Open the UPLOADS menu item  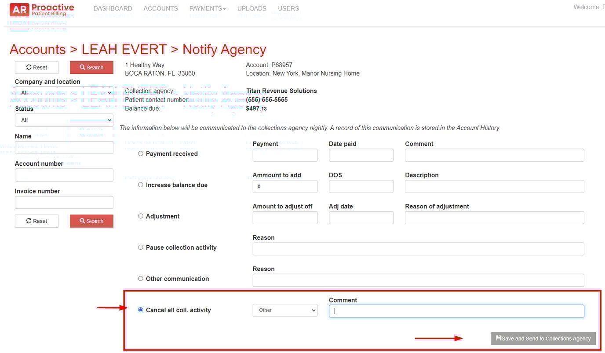[x=251, y=8]
